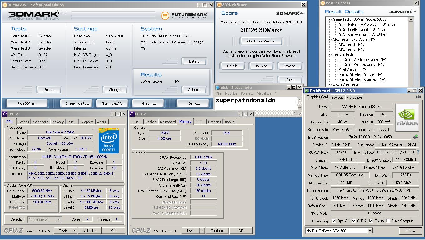Open the Validation tab in GPU-Z
425x240 pixels.
[354, 97]
